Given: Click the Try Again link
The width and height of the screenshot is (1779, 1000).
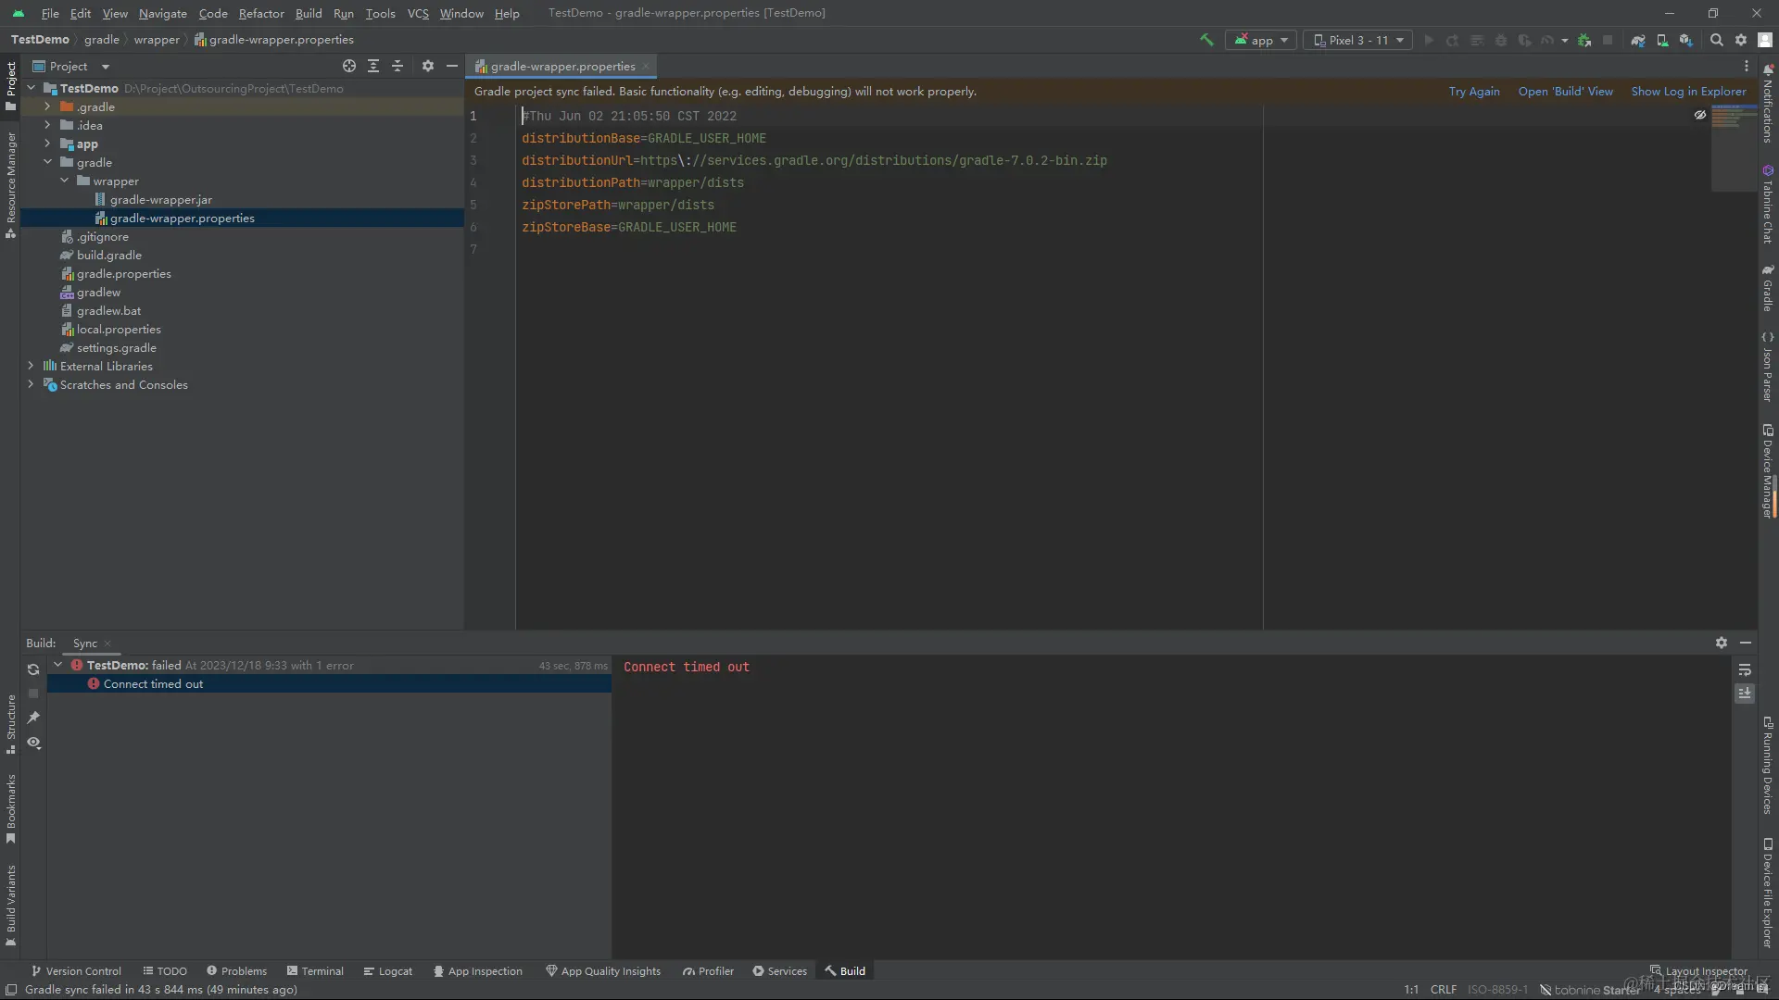Looking at the screenshot, I should (x=1474, y=91).
